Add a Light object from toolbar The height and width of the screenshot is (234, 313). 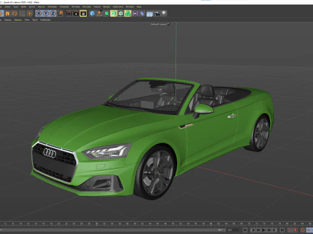[x=164, y=14]
